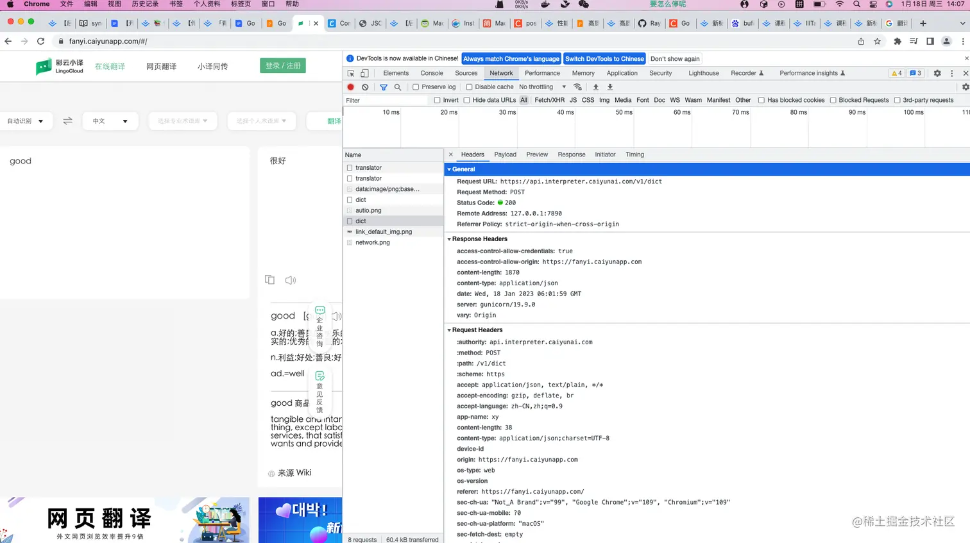Toggle Has blocked cookies checkbox

[762, 100]
